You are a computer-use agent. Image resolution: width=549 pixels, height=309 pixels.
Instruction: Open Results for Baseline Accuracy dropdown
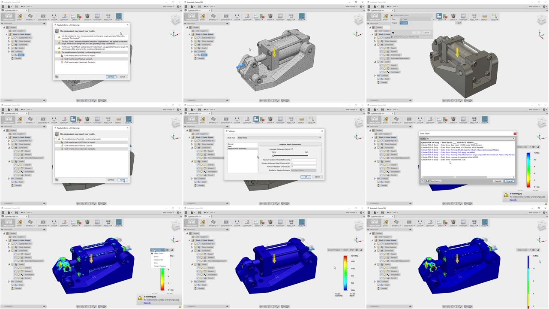click(303, 170)
